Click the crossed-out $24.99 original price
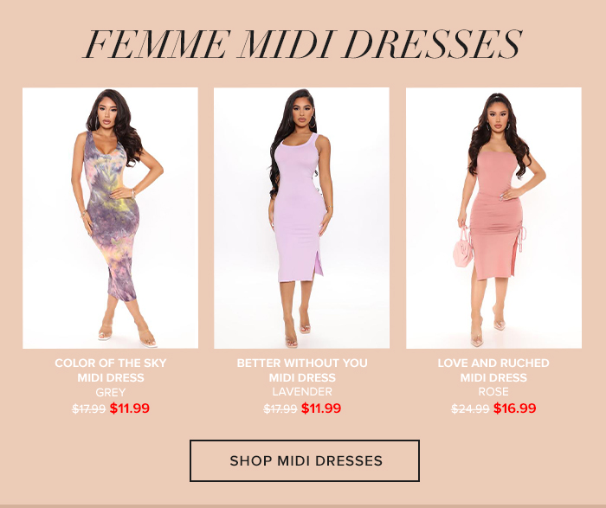This screenshot has width=606, height=508. (470, 408)
